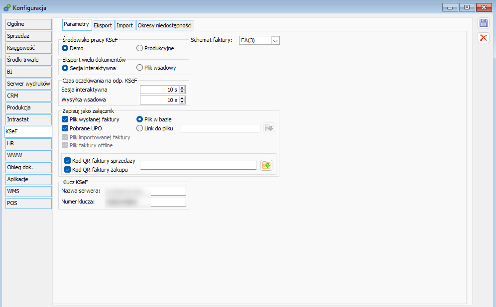This screenshot has width=496, height=307.
Task: Open the Produkcja configuration section
Action: coord(28,107)
